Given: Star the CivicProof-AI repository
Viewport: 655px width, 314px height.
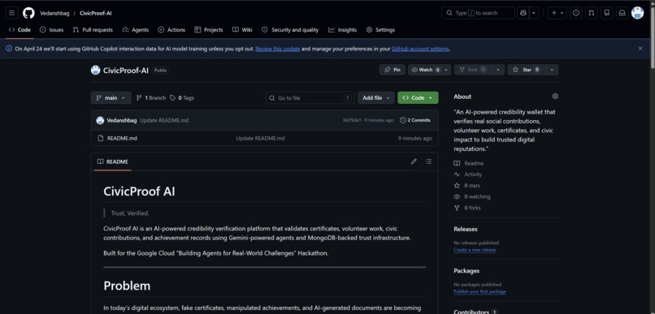Looking at the screenshot, I should [527, 70].
